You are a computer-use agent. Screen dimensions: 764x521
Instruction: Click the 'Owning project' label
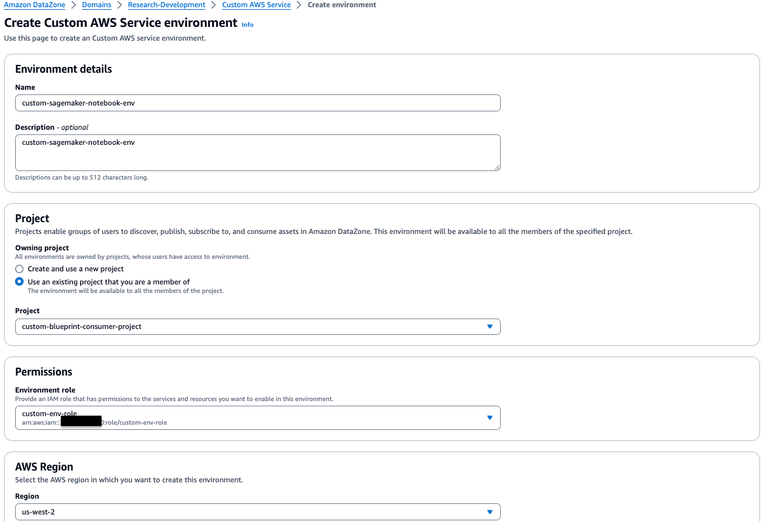pyautogui.click(x=42, y=248)
